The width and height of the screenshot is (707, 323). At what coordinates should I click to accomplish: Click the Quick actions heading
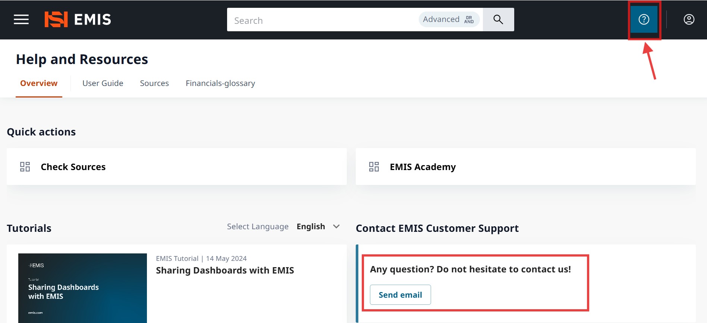(x=41, y=132)
